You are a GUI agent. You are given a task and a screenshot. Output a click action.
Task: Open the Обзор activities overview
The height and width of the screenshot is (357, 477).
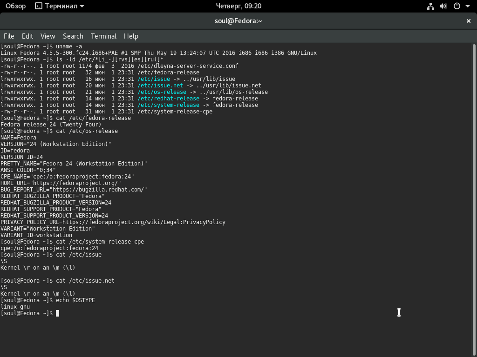[15, 6]
